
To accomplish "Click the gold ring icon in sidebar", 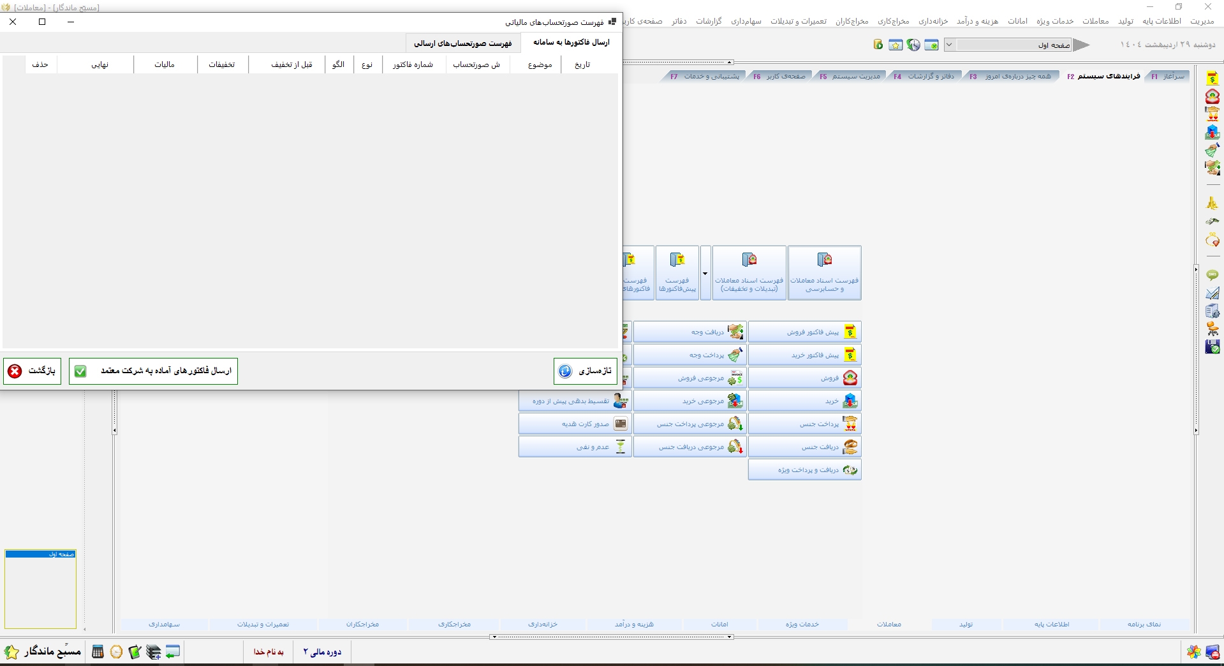I will (1212, 240).
